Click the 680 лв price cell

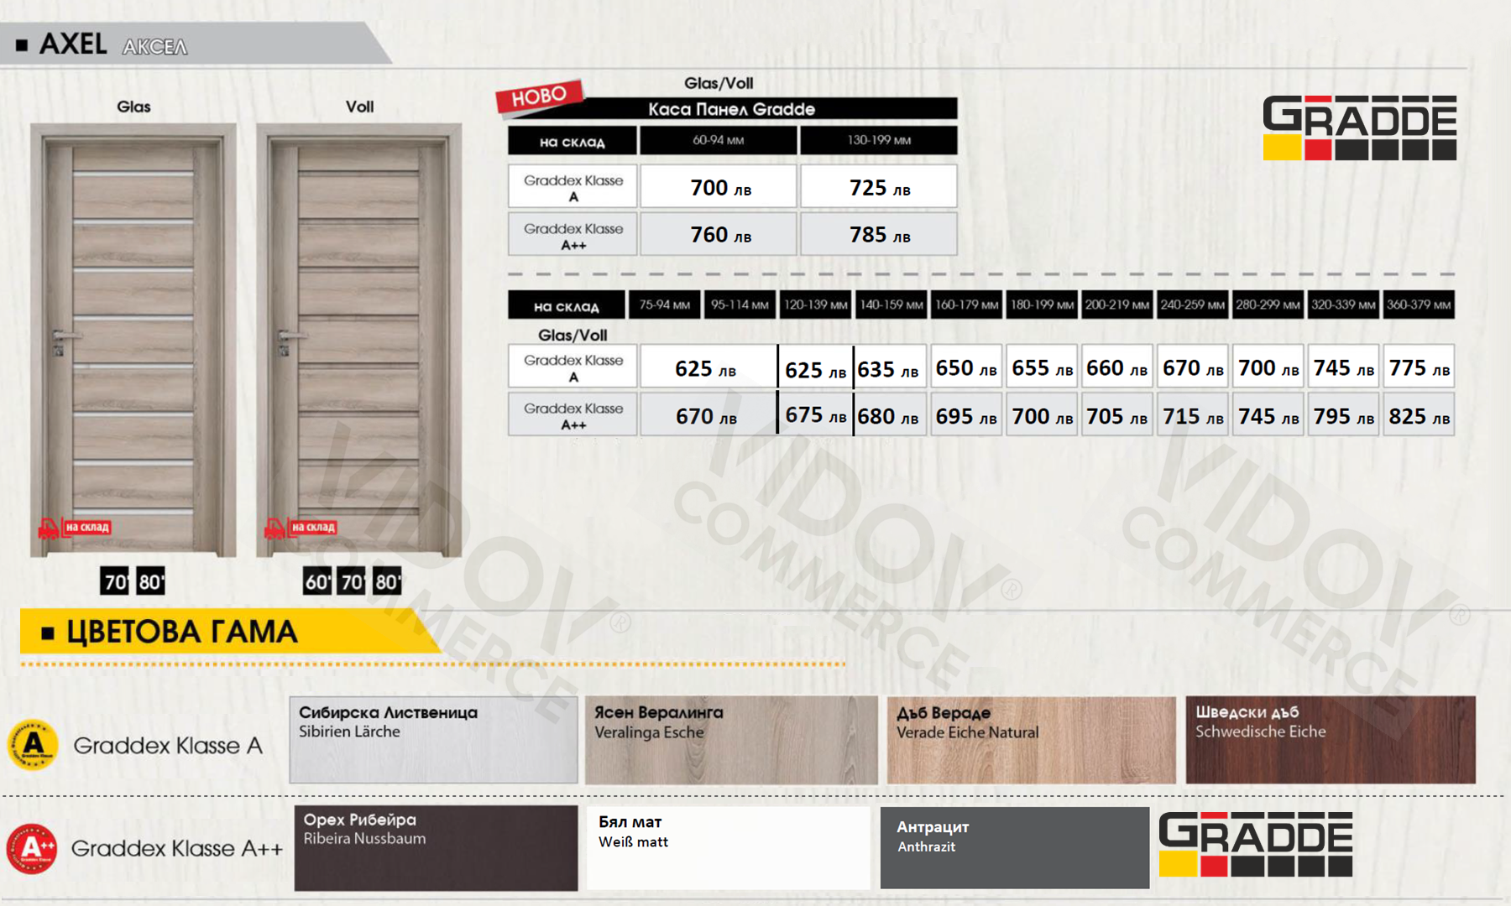click(x=891, y=414)
